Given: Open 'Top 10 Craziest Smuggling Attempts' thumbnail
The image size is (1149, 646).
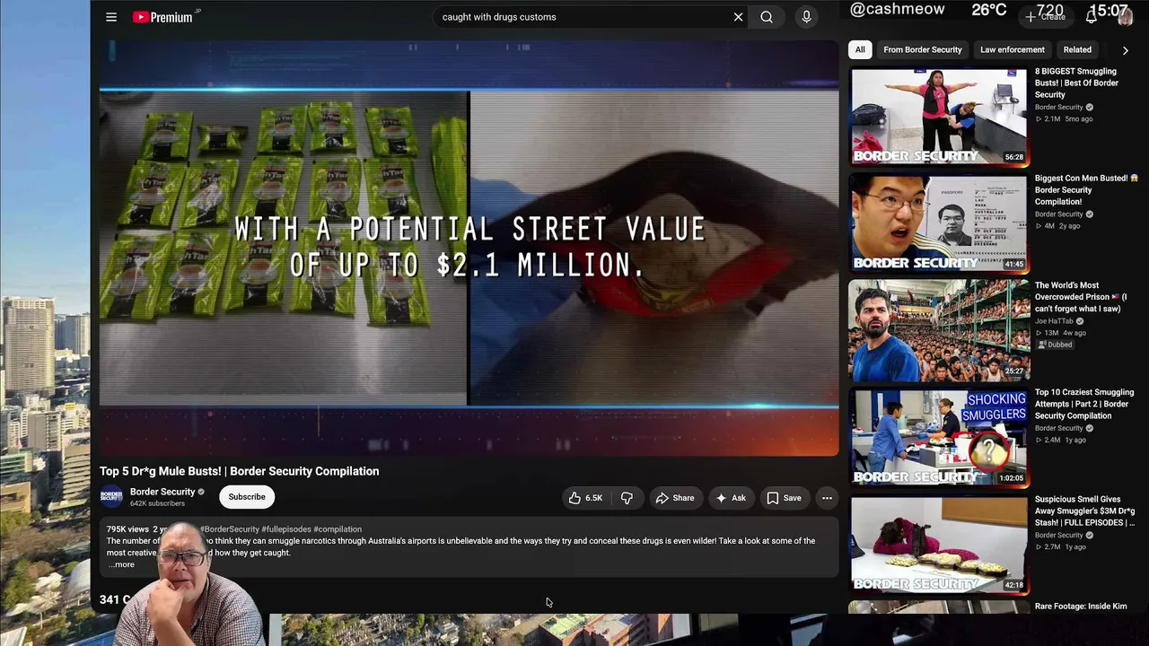Looking at the screenshot, I should tap(938, 437).
